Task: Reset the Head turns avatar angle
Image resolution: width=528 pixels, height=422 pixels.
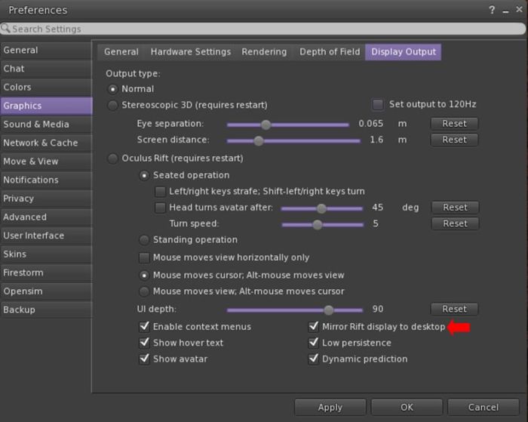Action: pyautogui.click(x=455, y=208)
